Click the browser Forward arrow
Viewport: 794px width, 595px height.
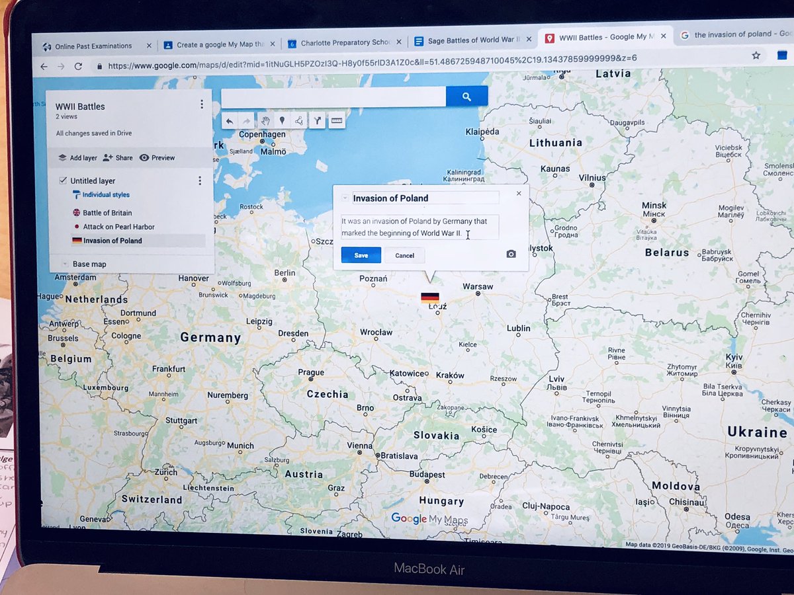pyautogui.click(x=62, y=67)
